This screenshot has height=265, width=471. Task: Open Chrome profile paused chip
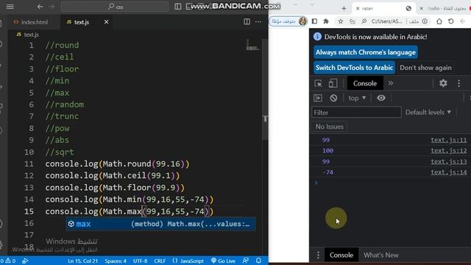[x=288, y=21]
